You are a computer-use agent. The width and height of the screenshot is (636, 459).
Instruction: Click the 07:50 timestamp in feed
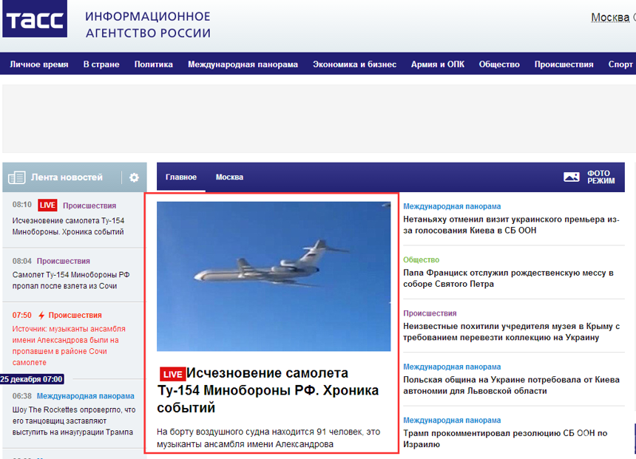(22, 315)
